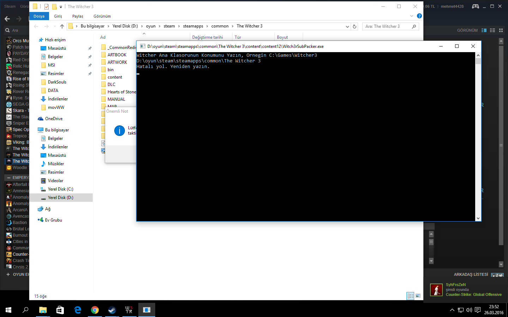Expand the Explorer ribbon chevron
This screenshot has height=317, width=508.
pos(411,16)
